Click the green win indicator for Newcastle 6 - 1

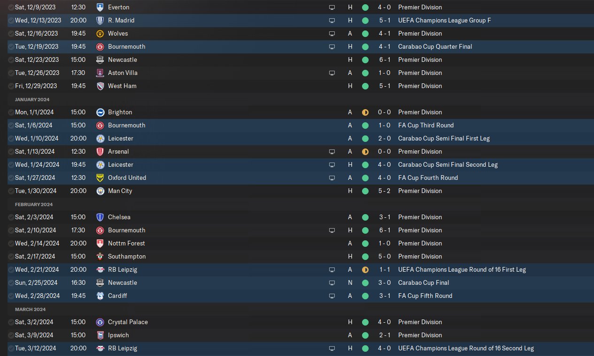click(365, 59)
